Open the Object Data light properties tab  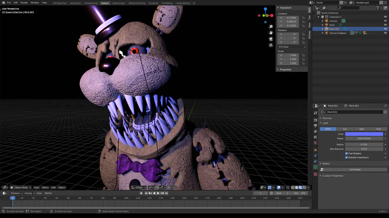316,167
